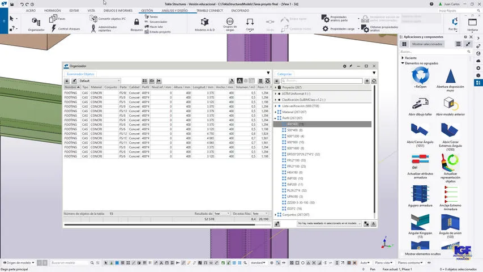This screenshot has height=272, width=483.
Task: Click the thumbnails view icon in Aplicaciones panel
Action: pyautogui.click(x=404, y=44)
